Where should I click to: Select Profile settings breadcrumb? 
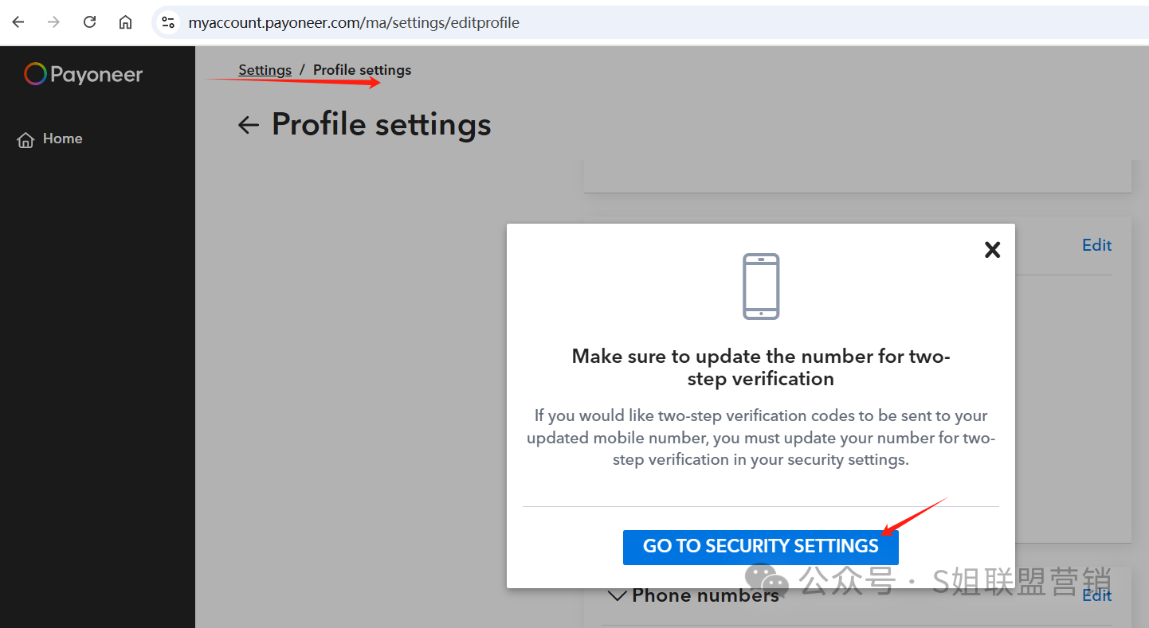(x=362, y=70)
